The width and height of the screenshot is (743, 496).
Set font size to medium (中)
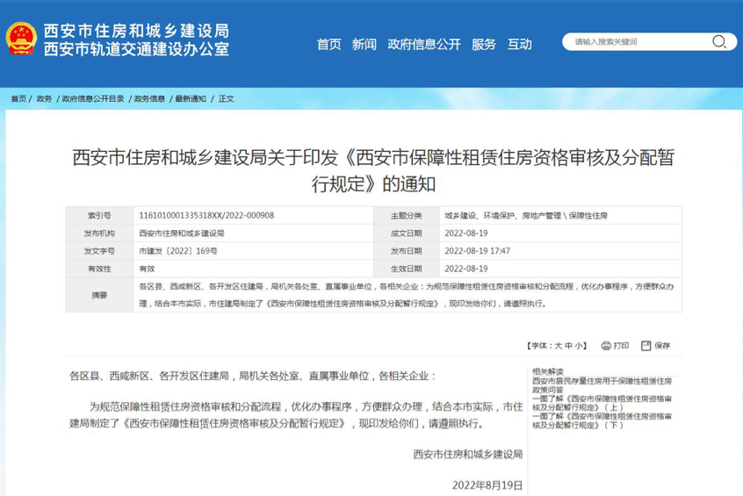568,346
